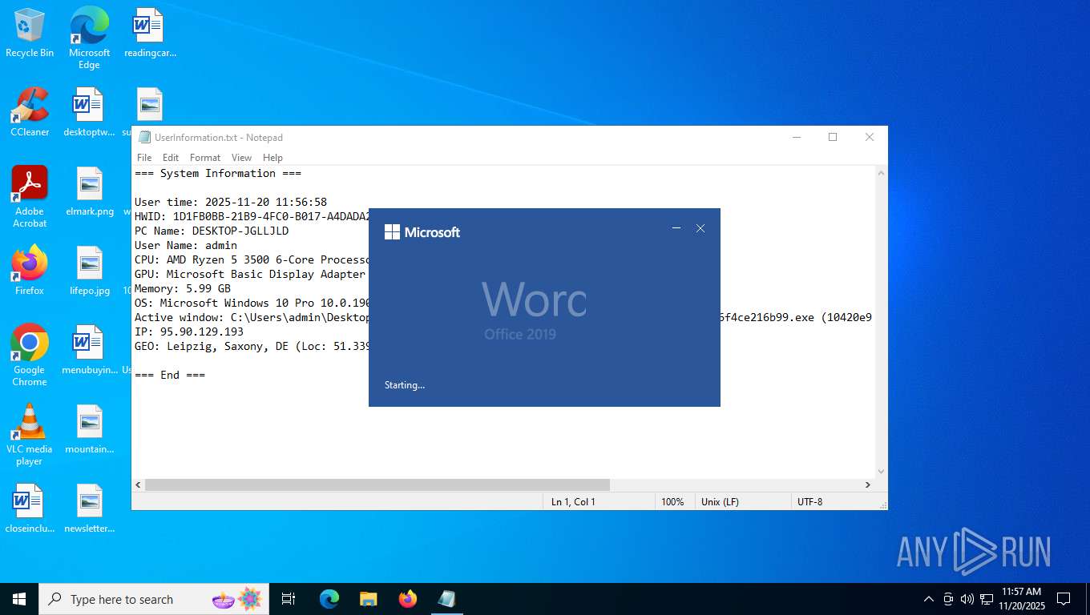Click the Notepad horizontal scrollbar right arrow
The height and width of the screenshot is (615, 1090).
[868, 485]
